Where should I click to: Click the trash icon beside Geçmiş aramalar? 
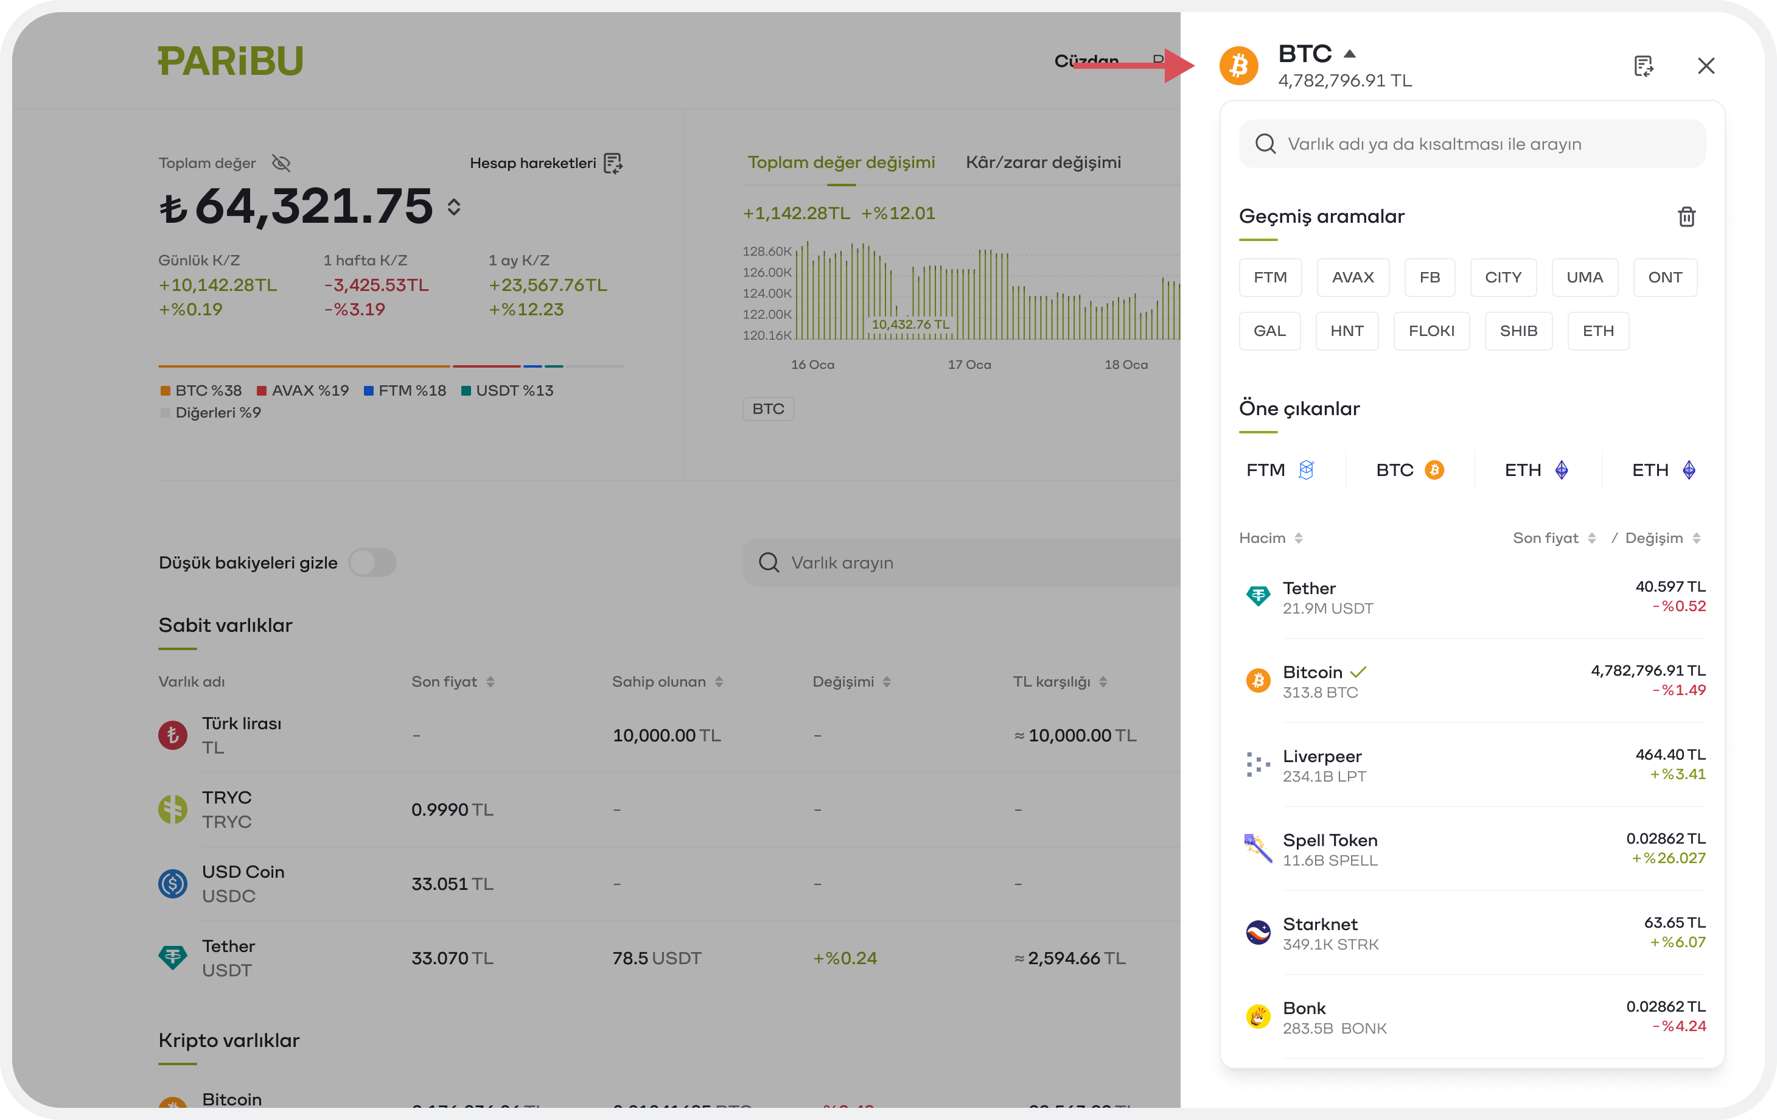pos(1686,217)
